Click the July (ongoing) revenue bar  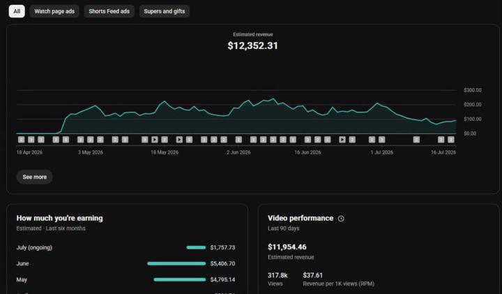tap(196, 247)
